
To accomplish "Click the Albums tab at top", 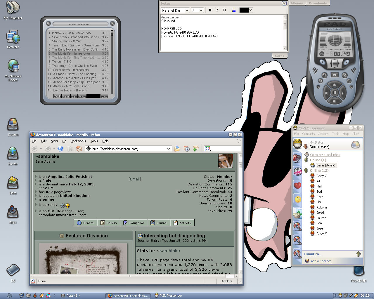I will [x=297, y=3].
